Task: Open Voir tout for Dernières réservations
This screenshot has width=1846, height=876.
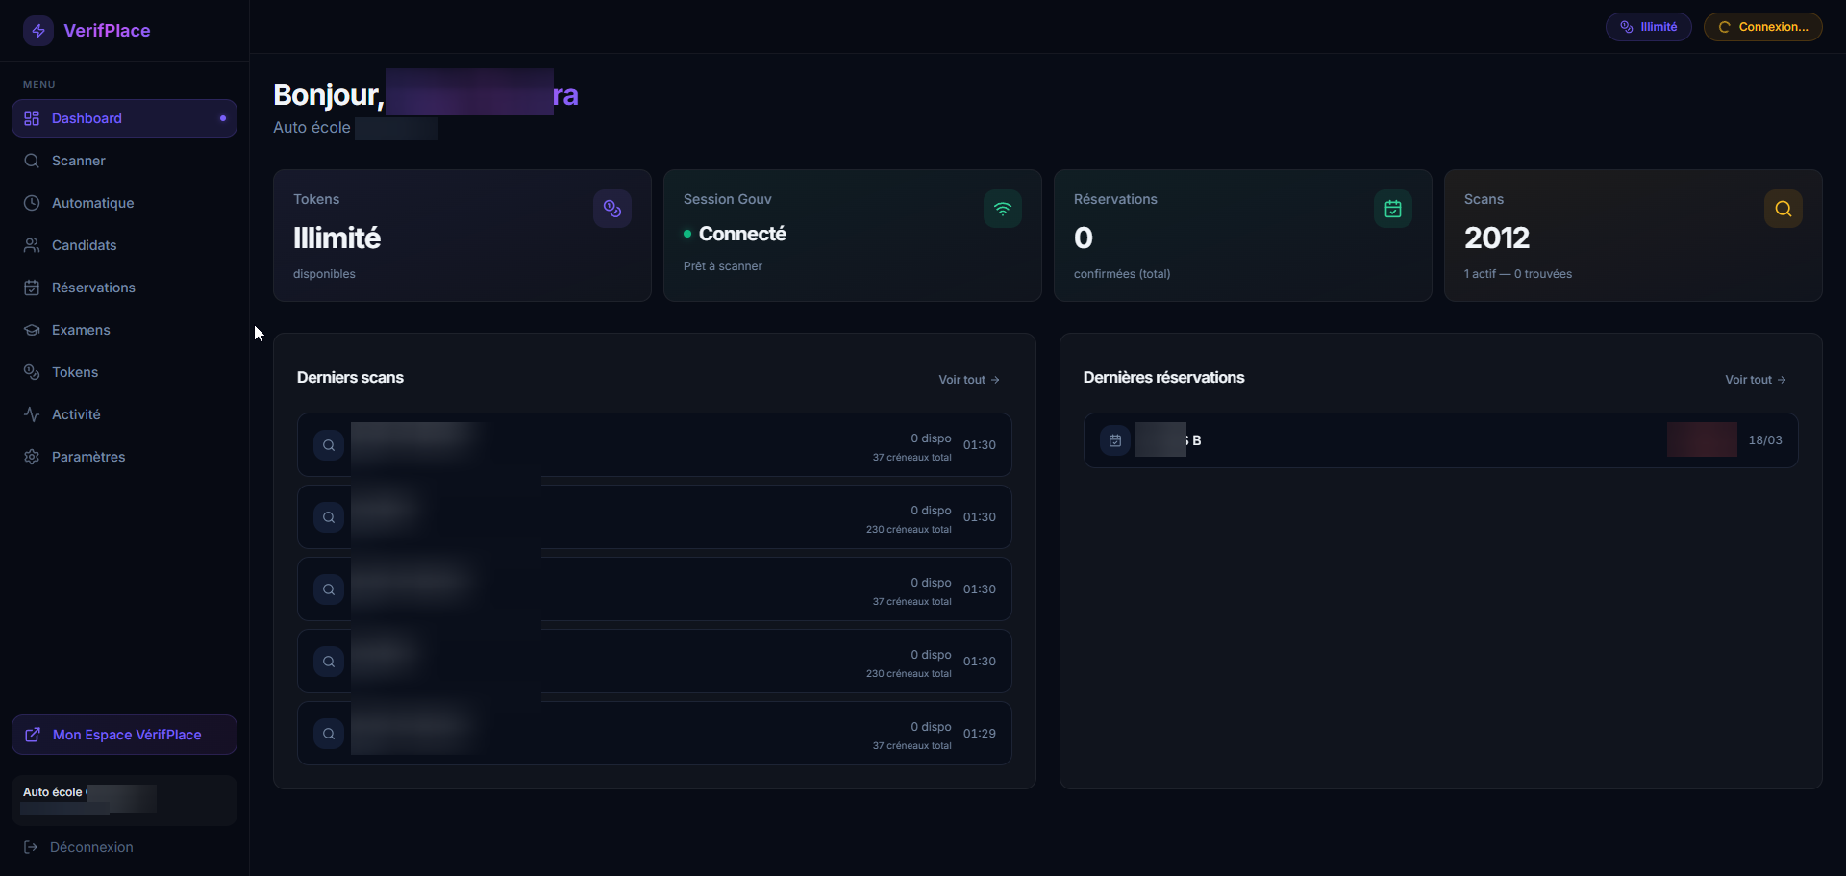Action: (x=1754, y=379)
